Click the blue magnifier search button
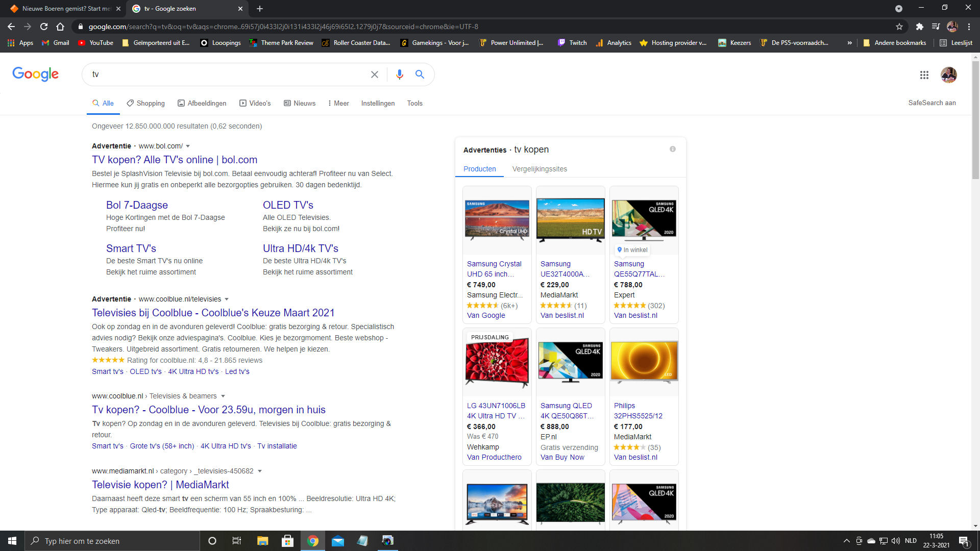 (420, 74)
